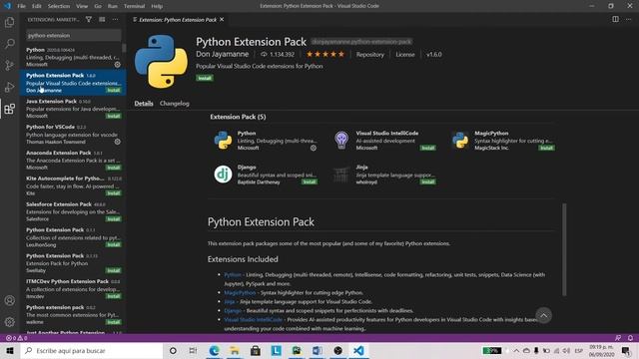Viewport: 639px width, 359px height.
Task: Open notifications bell in status bar
Action: (630, 338)
